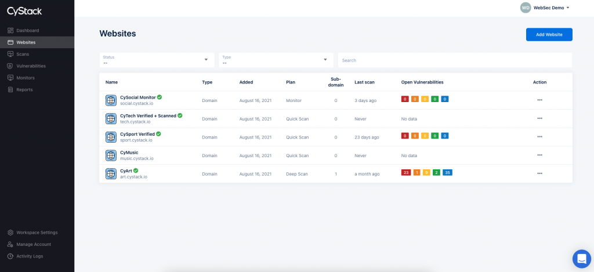Click the Monitors sidebar icon

pyautogui.click(x=10, y=78)
